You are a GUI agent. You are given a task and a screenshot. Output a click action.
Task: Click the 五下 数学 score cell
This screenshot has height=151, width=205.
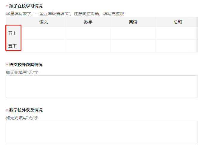(88, 46)
